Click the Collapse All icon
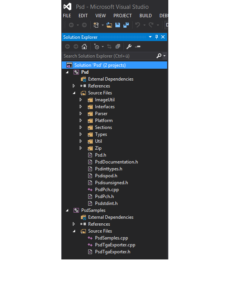 point(118,46)
